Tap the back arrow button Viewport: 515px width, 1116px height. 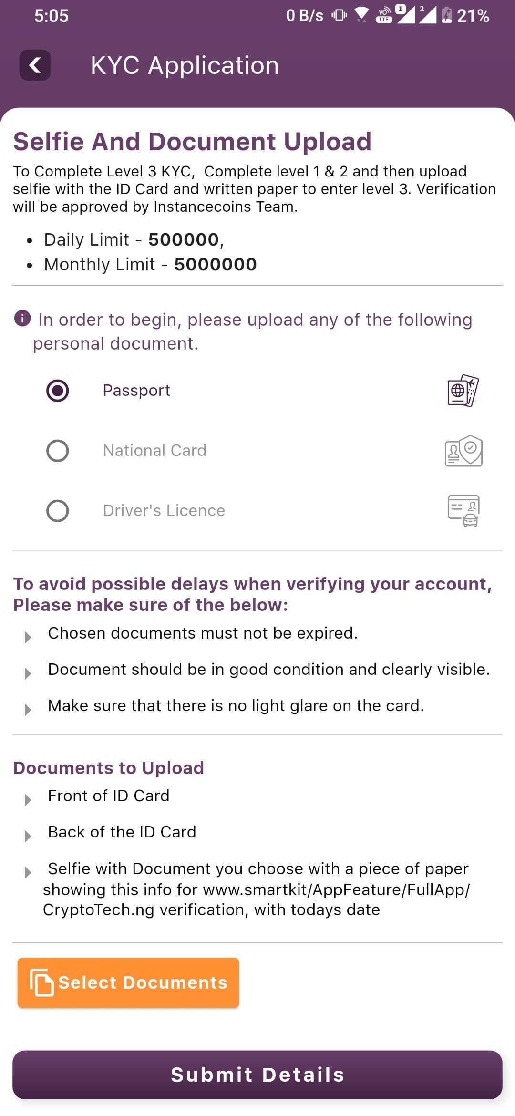pos(35,65)
